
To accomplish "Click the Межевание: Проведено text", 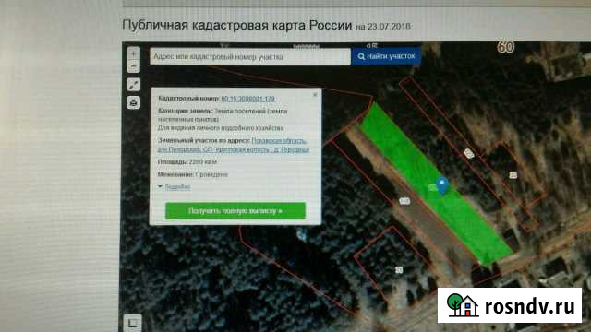I will pos(193,174).
